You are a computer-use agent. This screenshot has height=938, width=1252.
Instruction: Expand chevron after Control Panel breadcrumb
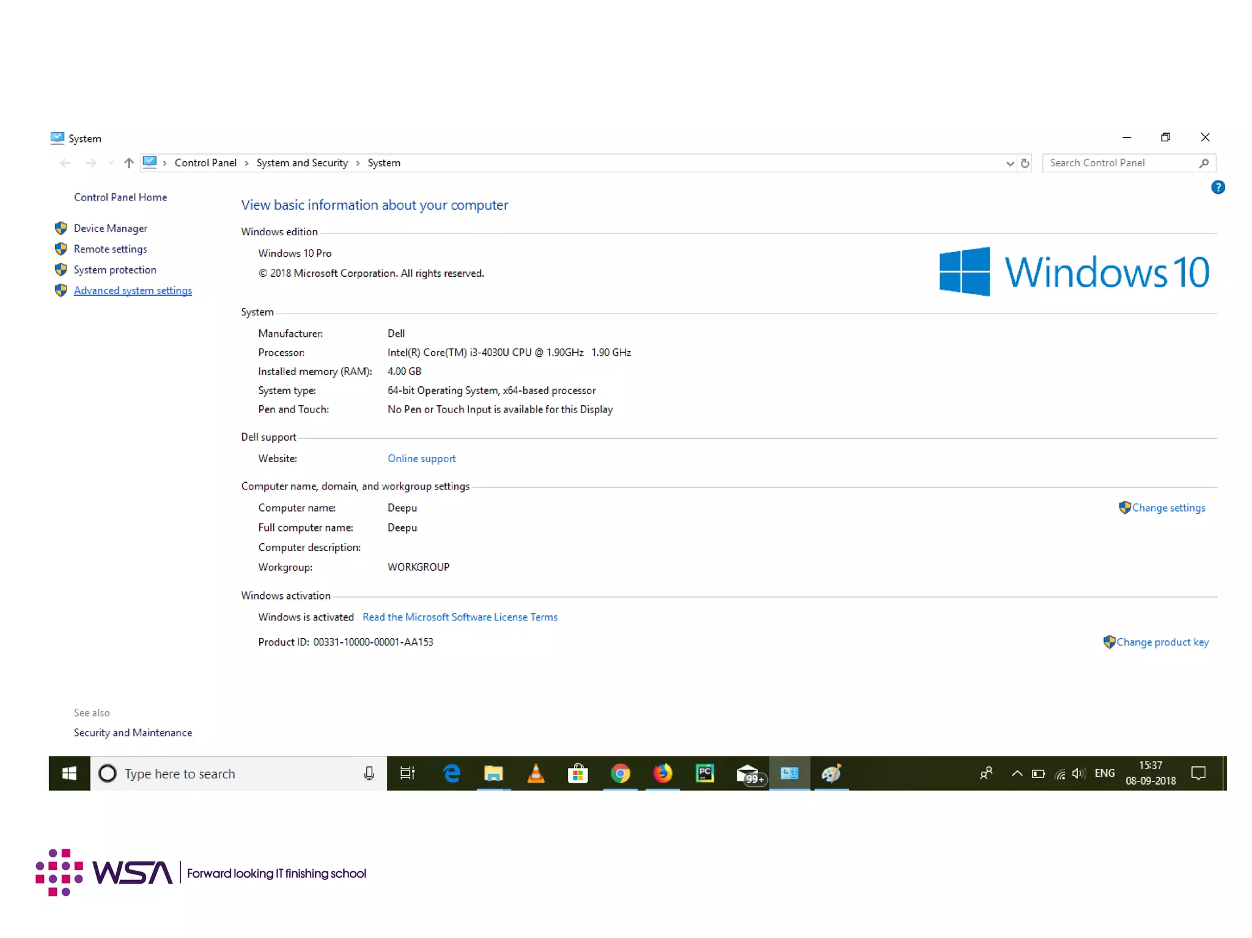point(246,163)
